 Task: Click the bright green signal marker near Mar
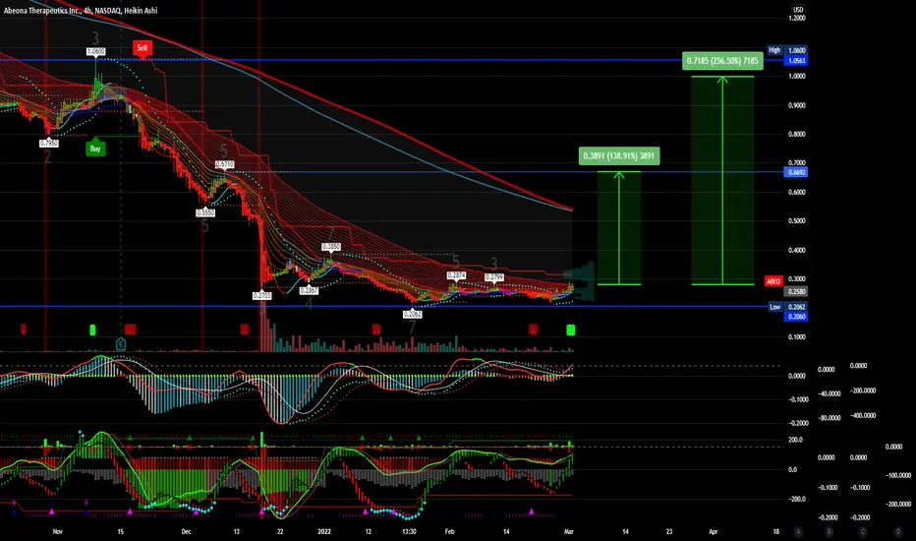click(x=571, y=330)
